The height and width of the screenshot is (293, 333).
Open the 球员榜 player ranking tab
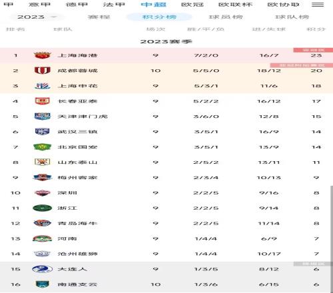(226, 17)
